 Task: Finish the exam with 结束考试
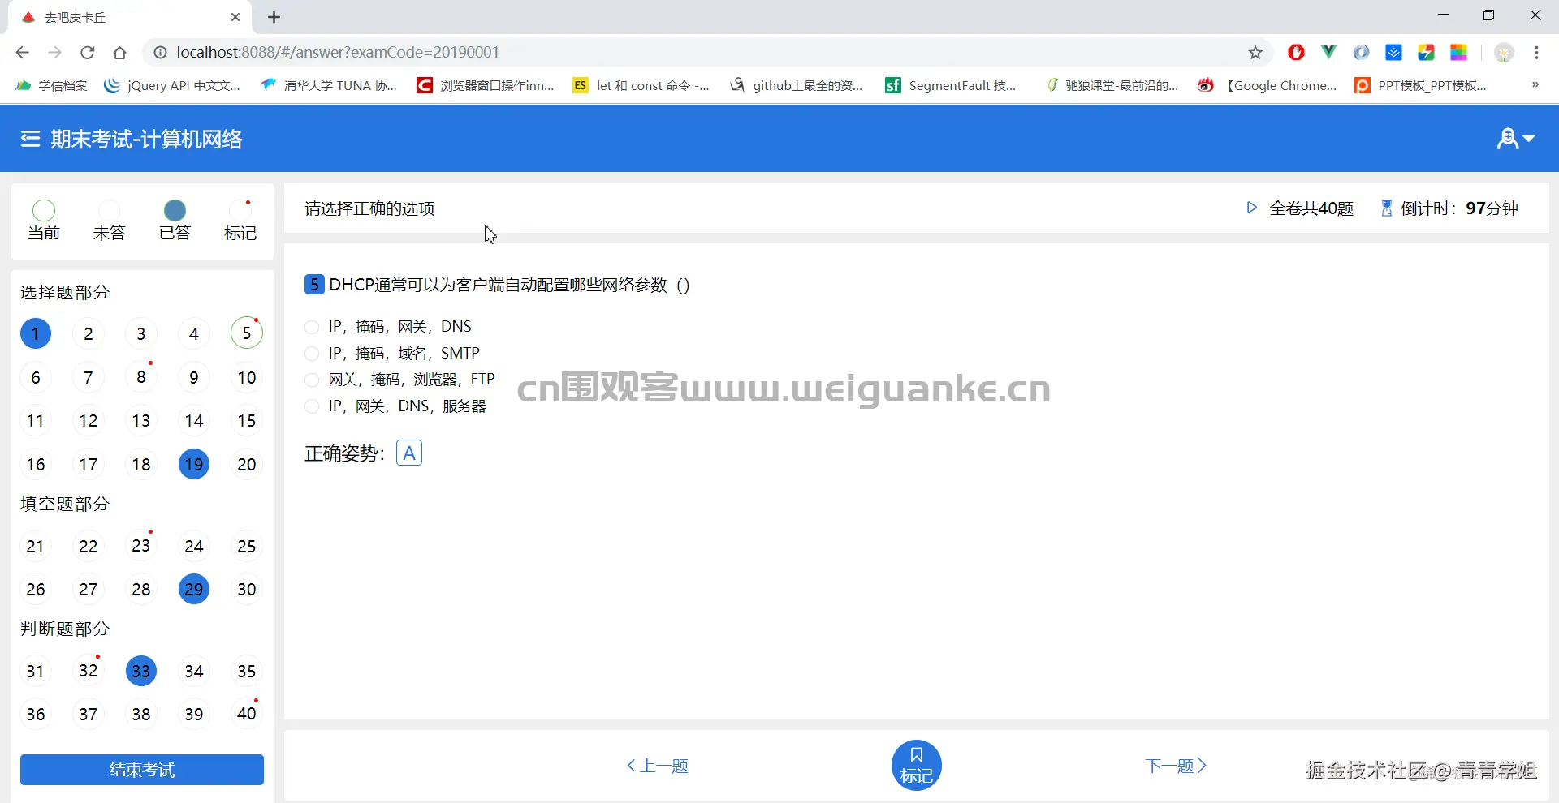142,770
